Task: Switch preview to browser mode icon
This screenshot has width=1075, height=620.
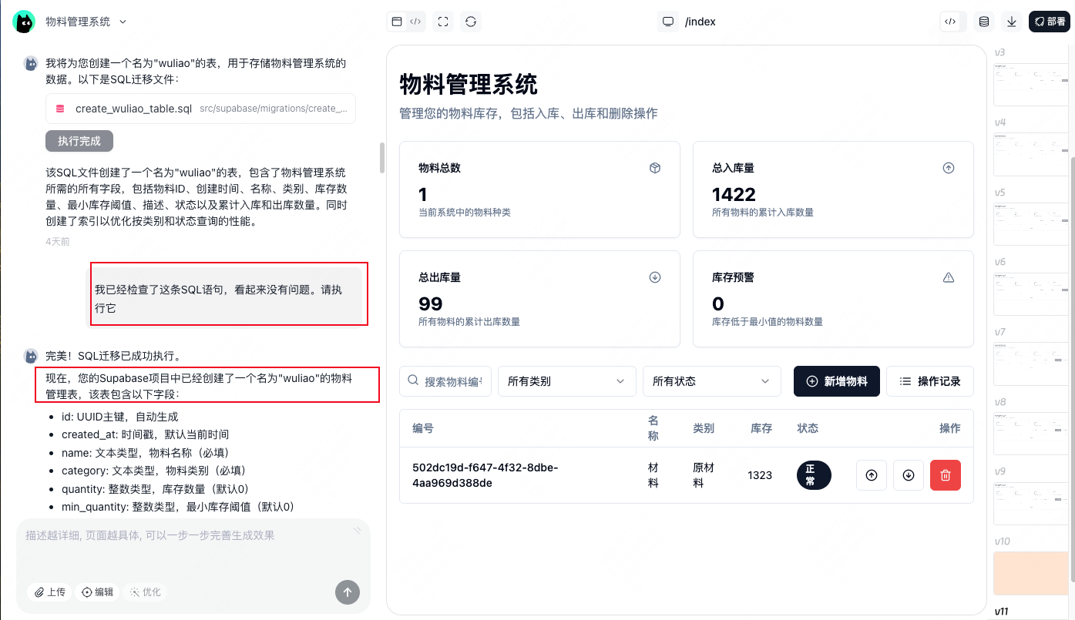Action: point(395,21)
